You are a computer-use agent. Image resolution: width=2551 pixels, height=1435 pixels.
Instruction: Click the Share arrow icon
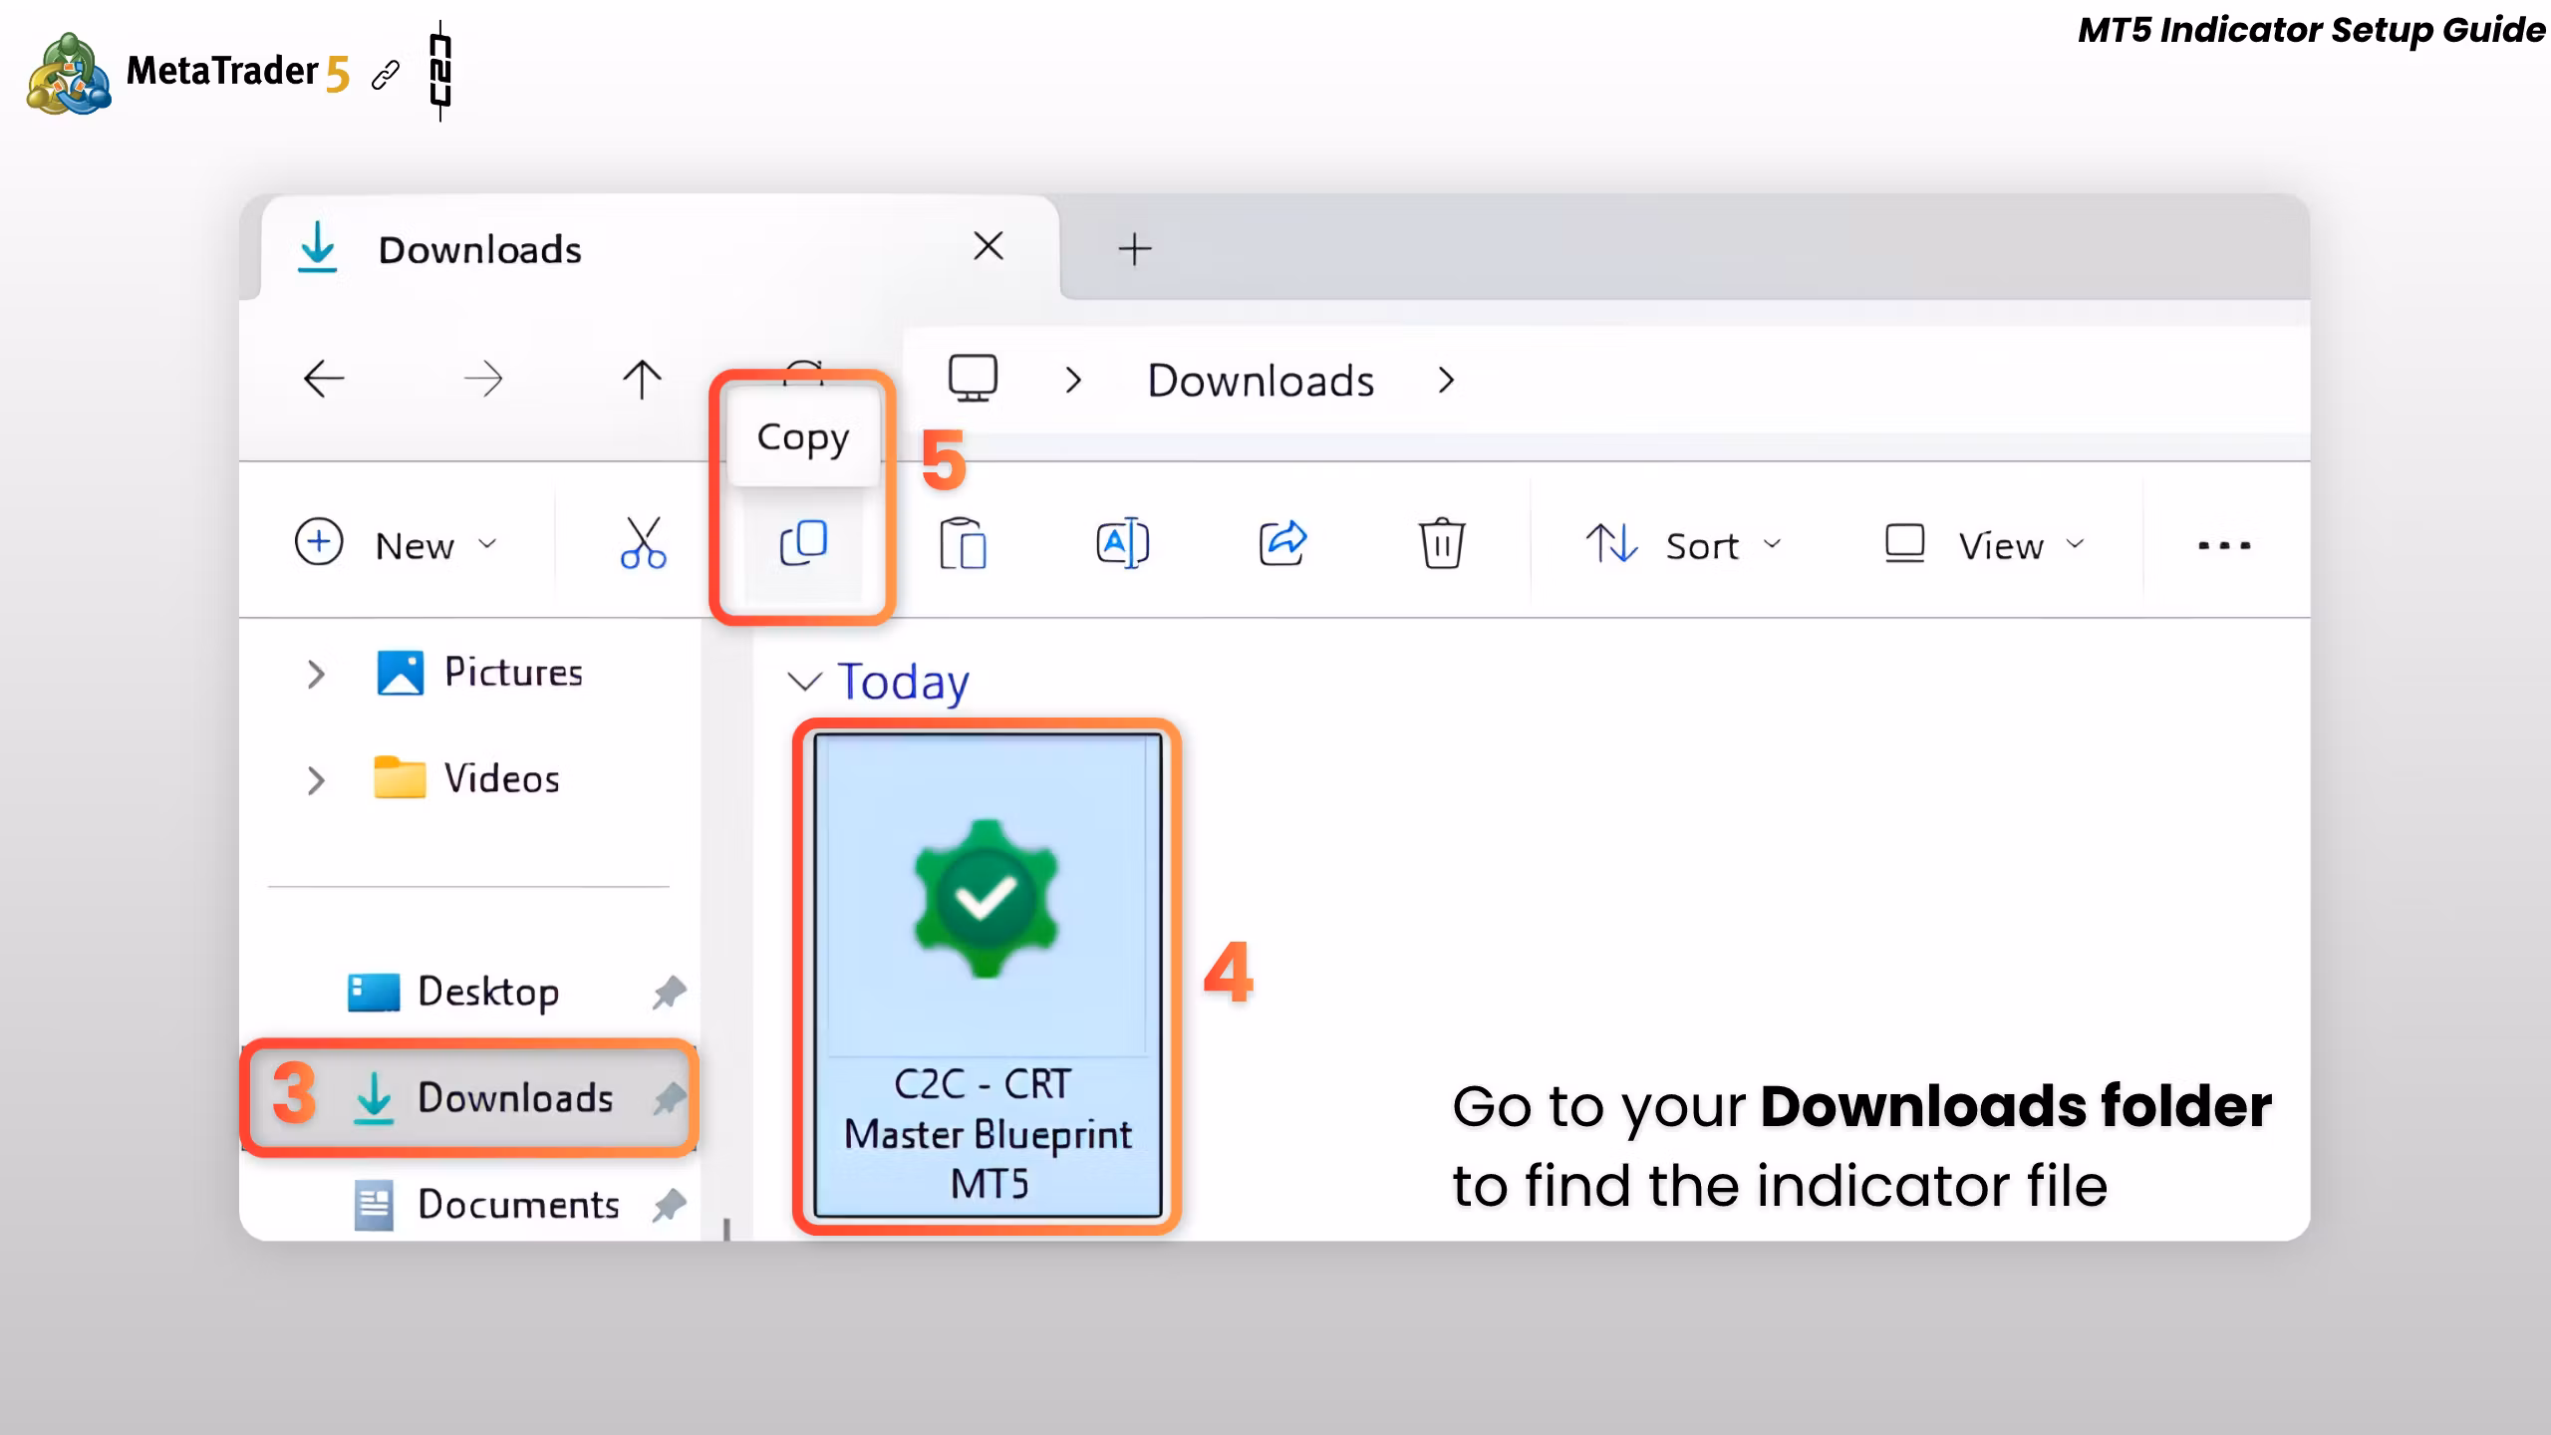pyautogui.click(x=1282, y=543)
